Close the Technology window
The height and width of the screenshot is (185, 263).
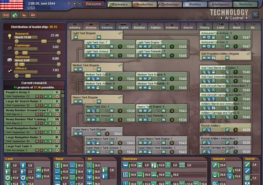pos(256,15)
